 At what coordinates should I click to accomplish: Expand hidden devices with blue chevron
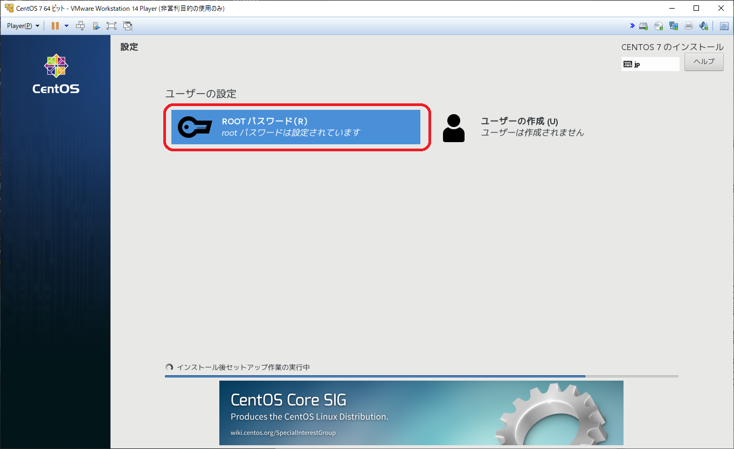[x=632, y=26]
